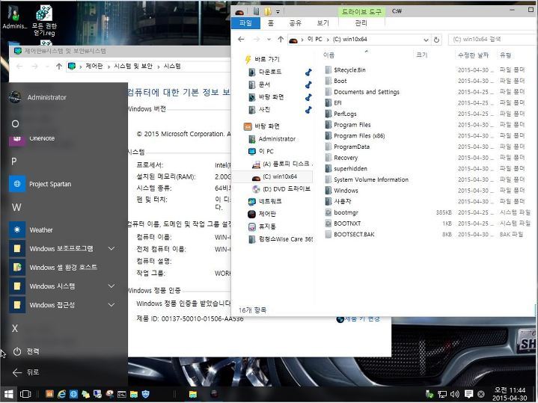The width and height of the screenshot is (538, 403).
Task: Launch Project Spartan from the Start menu
Action: (50, 184)
